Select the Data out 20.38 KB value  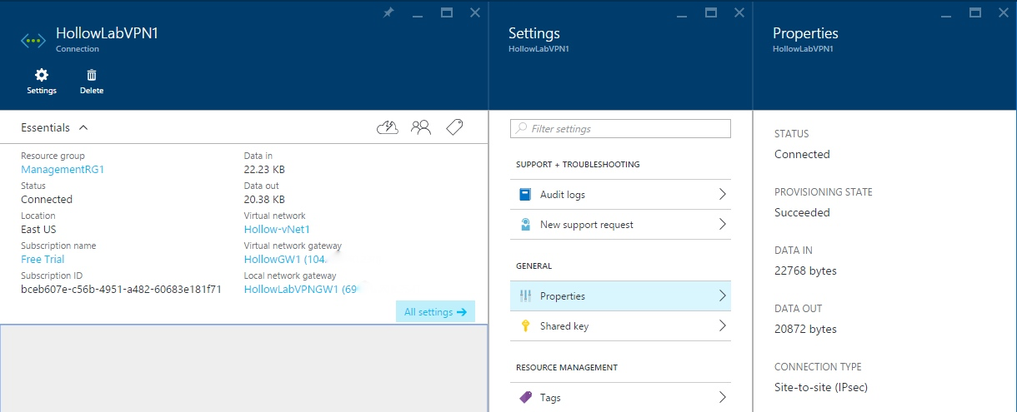(x=264, y=200)
